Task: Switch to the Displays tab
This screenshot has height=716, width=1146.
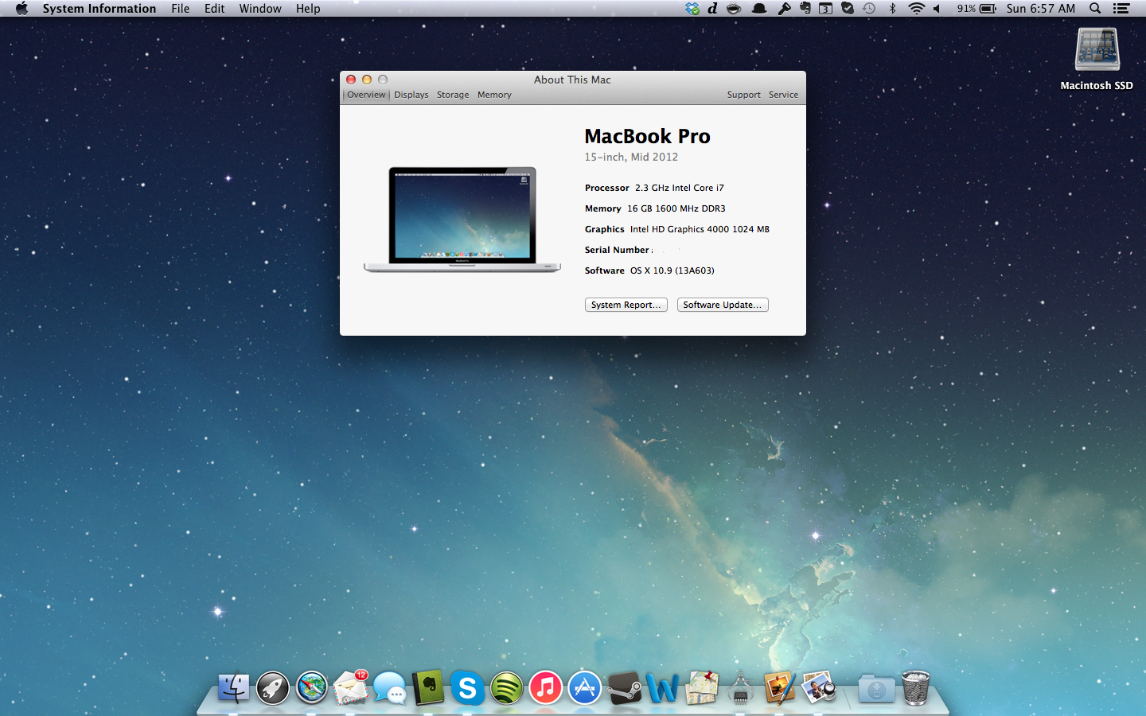Action: [411, 95]
